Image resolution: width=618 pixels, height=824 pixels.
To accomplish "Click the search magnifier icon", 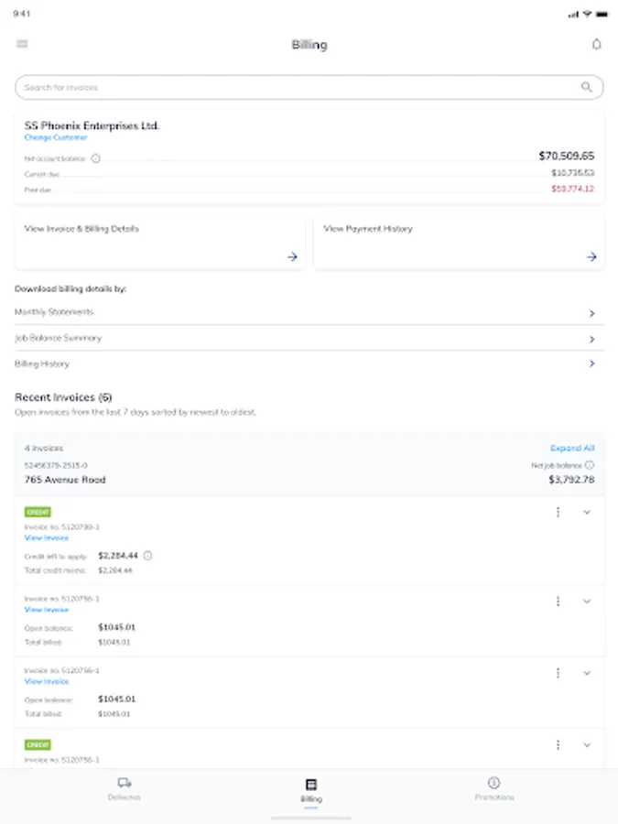I will [587, 87].
